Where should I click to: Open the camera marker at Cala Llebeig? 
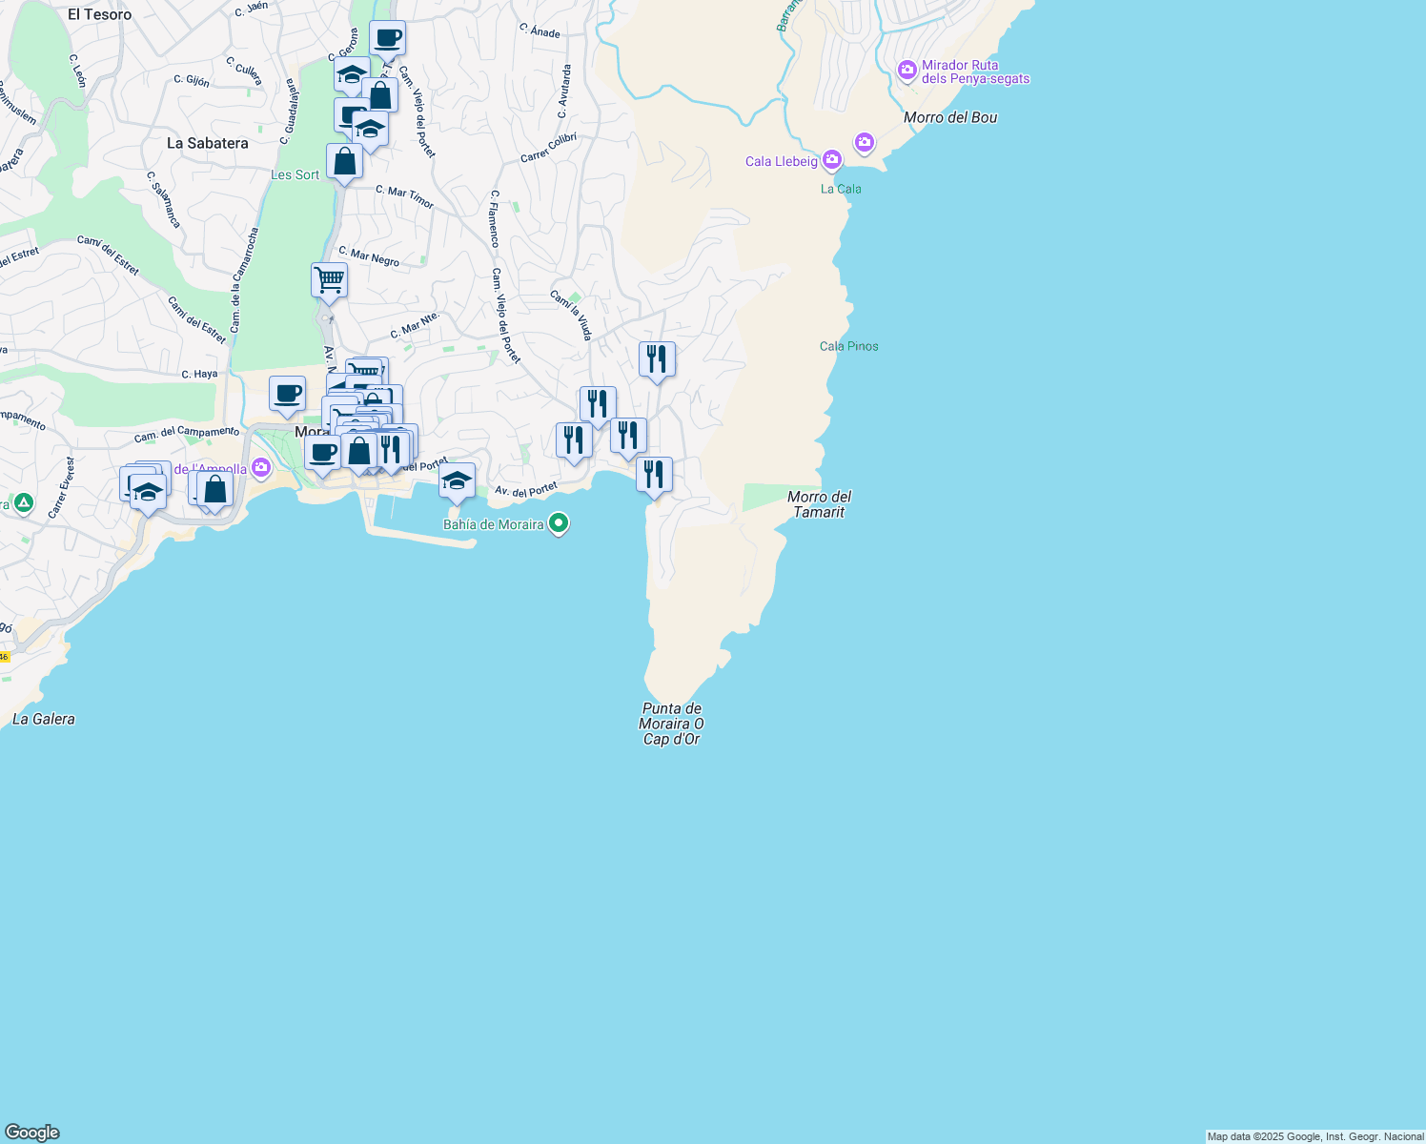point(831,160)
